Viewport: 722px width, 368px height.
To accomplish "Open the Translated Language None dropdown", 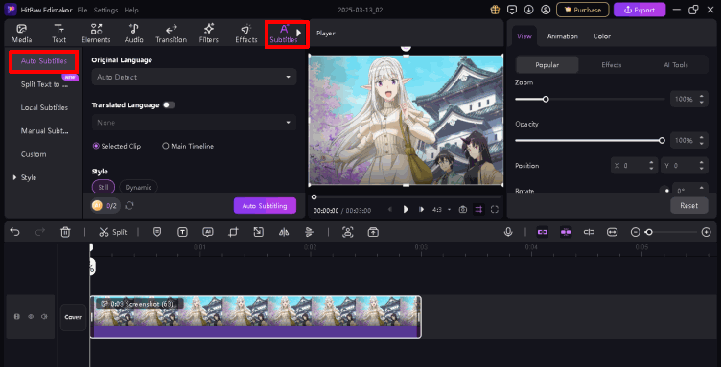I will pos(194,123).
